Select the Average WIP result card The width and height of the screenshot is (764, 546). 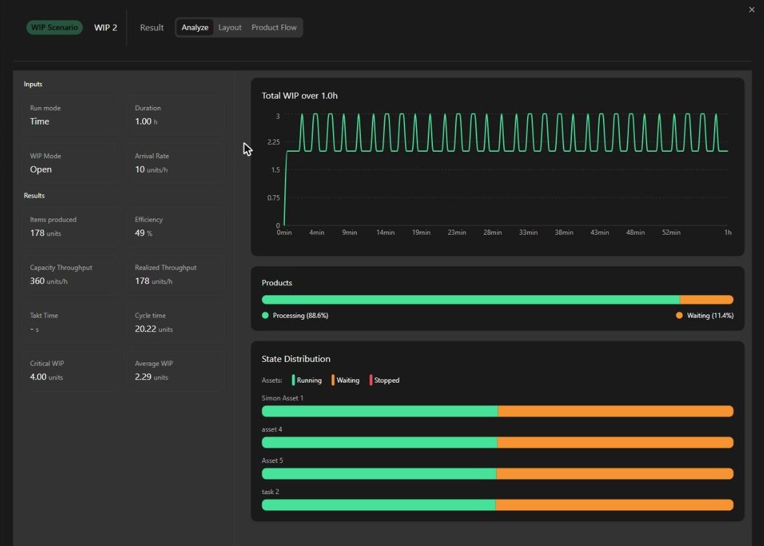[x=175, y=370]
